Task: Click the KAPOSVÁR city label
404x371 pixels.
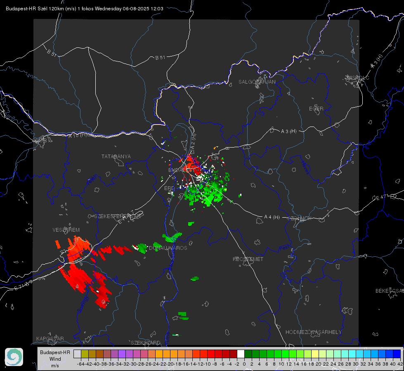Action: click(x=50, y=338)
